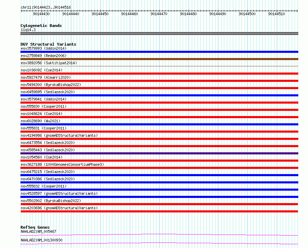Viewport: 308px width, 248px height.
Task: Click the ruler's right arrowhead
Action: [x=297, y=11]
